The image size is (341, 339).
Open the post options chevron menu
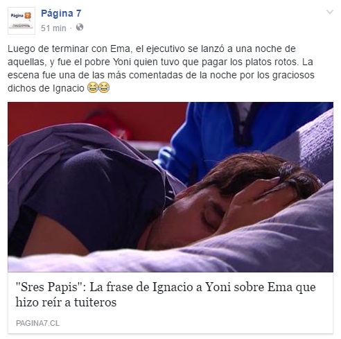tap(329, 12)
